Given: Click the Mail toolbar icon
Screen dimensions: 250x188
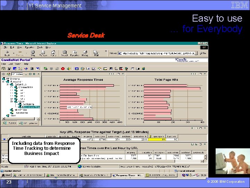Looking at the screenshot, I should point(96,53).
